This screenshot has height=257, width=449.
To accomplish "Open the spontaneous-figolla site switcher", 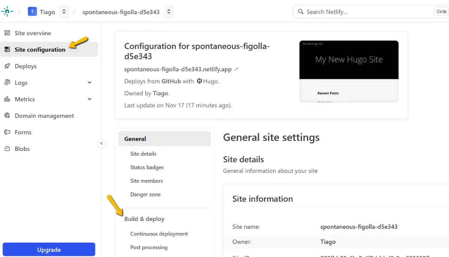I will point(169,12).
